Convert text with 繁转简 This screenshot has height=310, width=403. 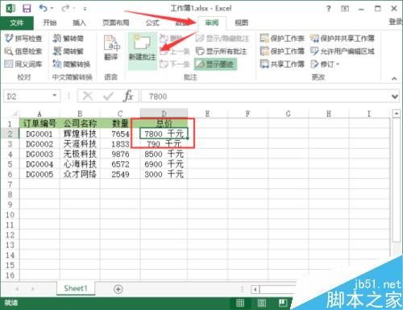(69, 39)
